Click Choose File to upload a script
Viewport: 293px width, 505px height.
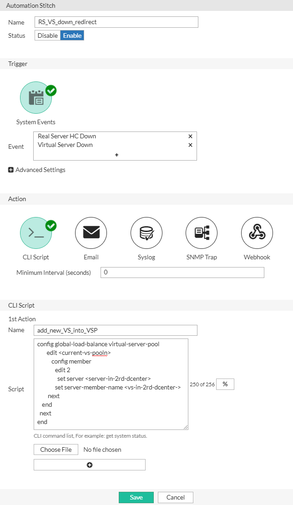click(56, 449)
